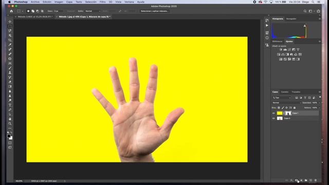The image size is (329, 185).
Task: Select the Crop tool
Action: point(10,40)
